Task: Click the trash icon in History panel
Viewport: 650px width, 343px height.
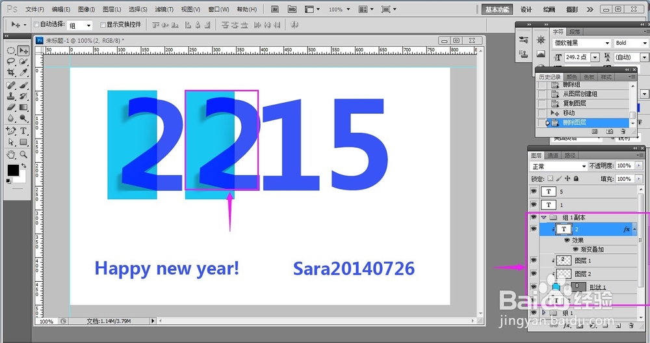Action: pos(623,131)
